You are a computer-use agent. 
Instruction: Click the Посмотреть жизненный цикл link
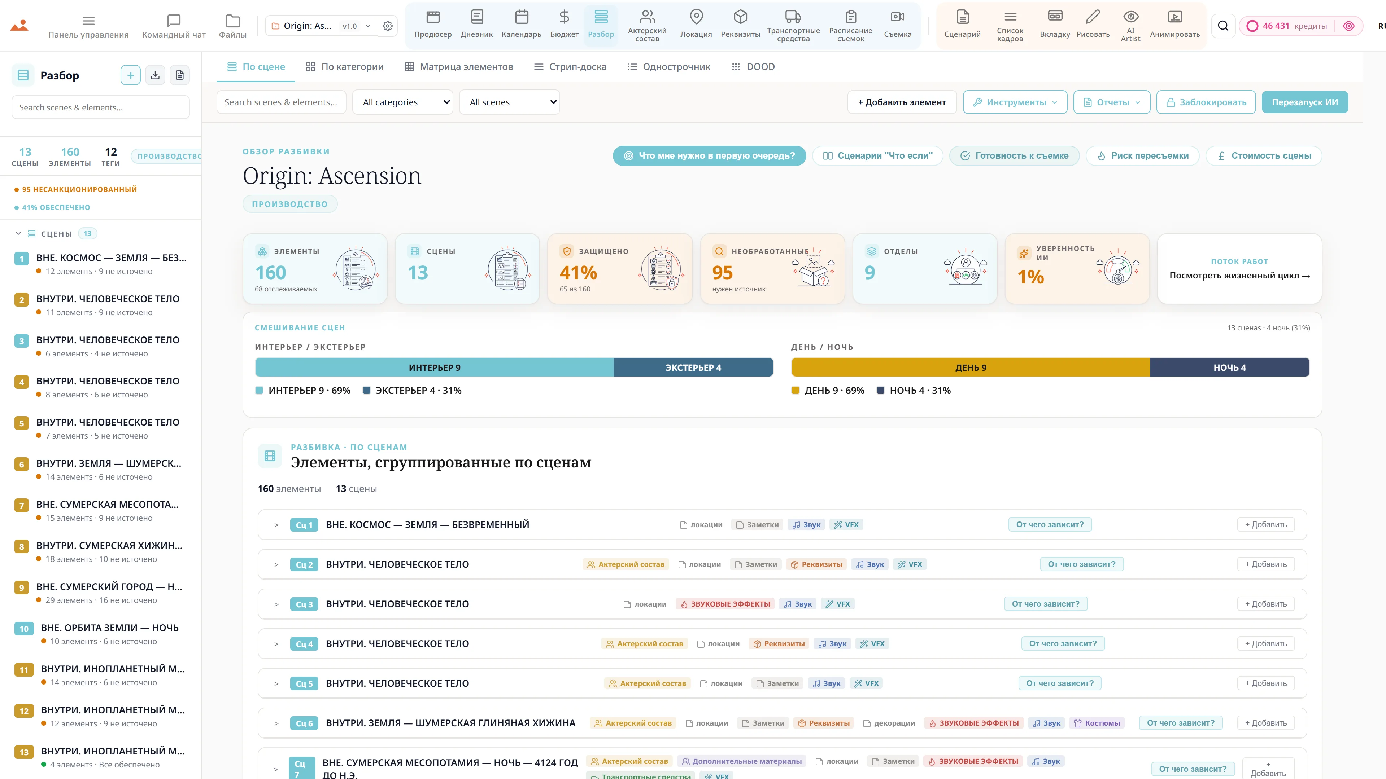click(x=1239, y=276)
